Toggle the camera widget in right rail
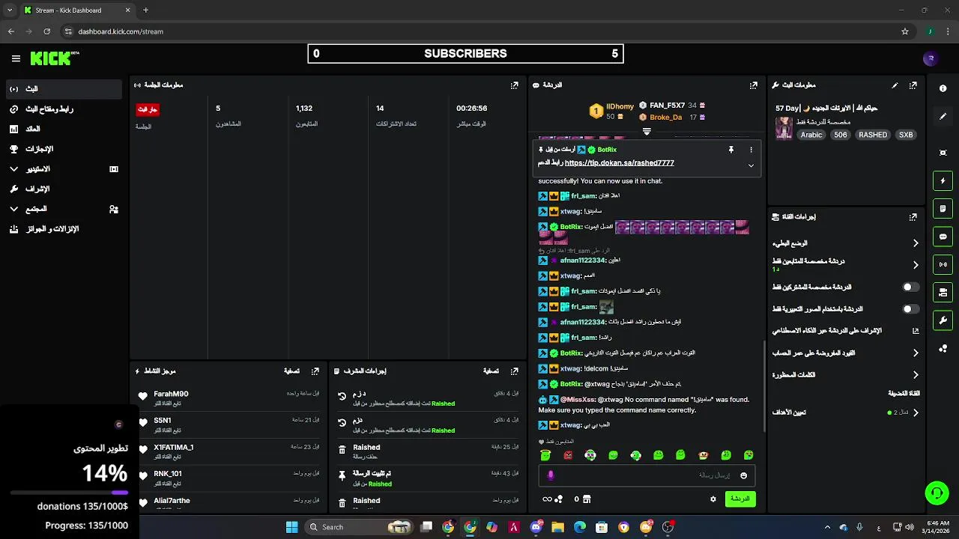The width and height of the screenshot is (959, 539). [943, 292]
